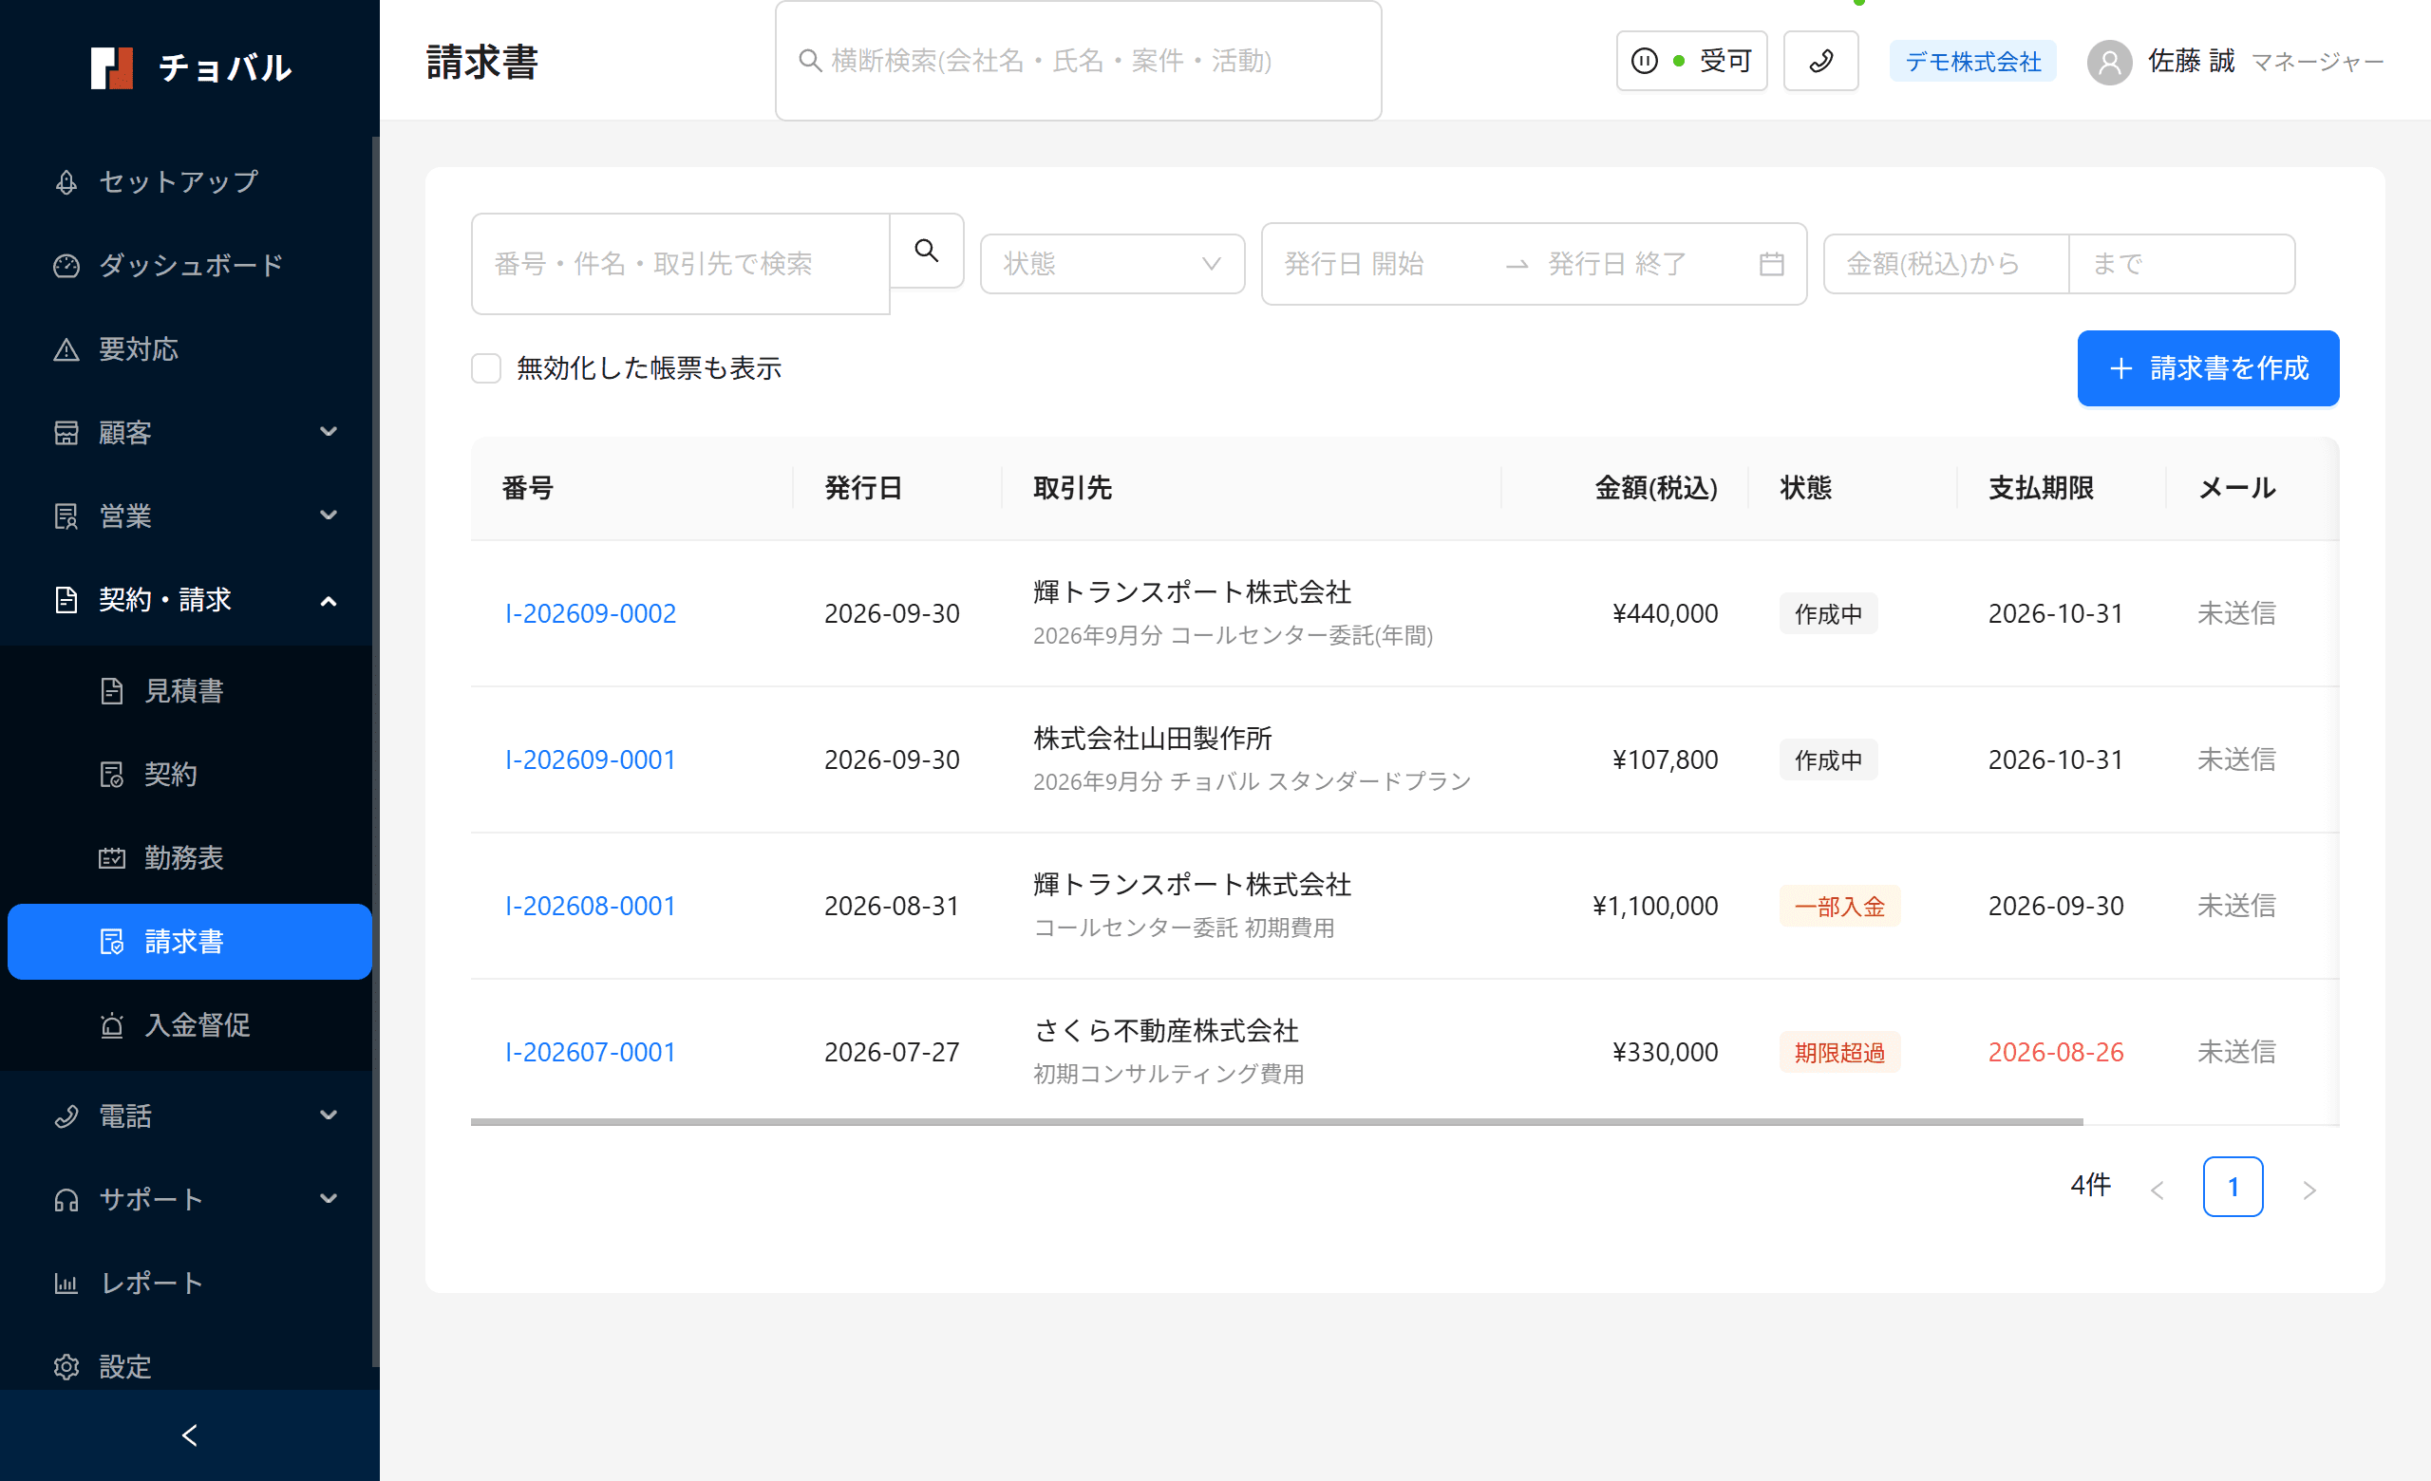Focus the 横断検索 global search field
Image resolution: width=2431 pixels, height=1481 pixels.
pyautogui.click(x=1079, y=61)
